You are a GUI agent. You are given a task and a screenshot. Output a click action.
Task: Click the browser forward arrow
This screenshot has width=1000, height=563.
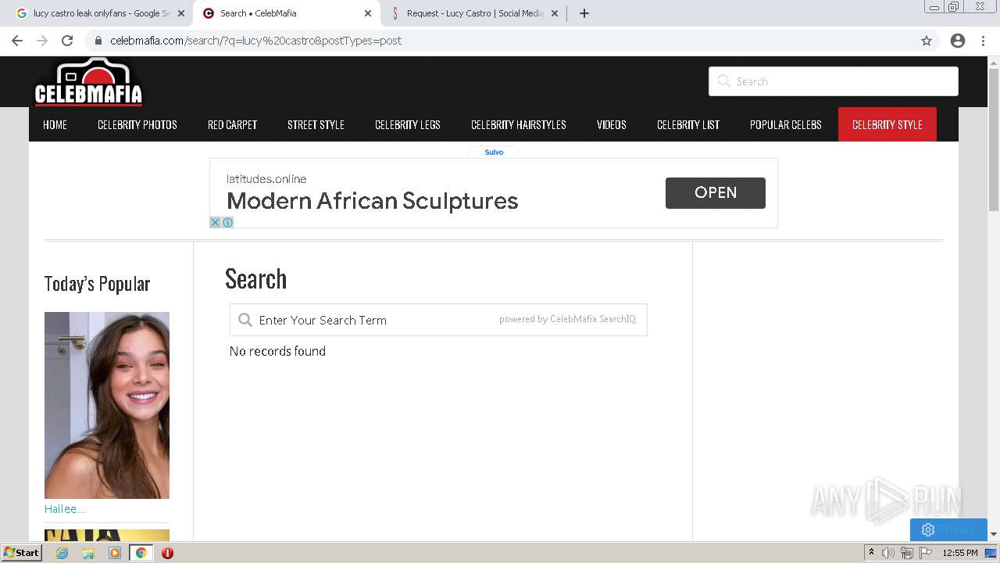pos(42,41)
